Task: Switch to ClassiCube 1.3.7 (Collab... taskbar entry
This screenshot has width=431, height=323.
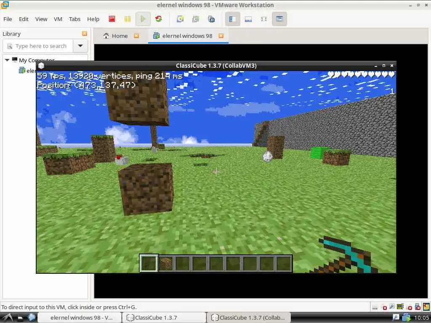Action: (x=248, y=318)
